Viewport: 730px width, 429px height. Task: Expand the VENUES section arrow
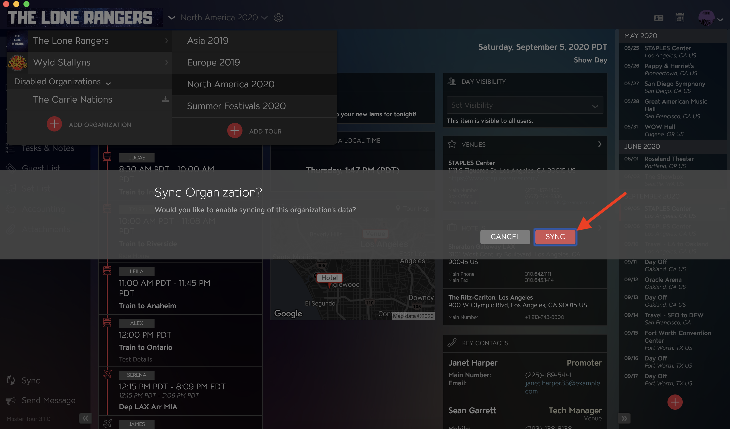(600, 144)
